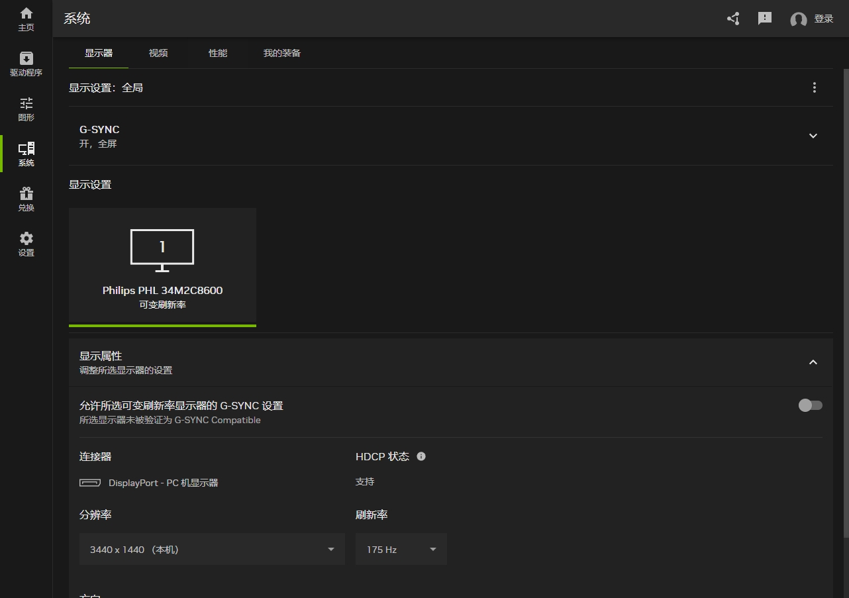Collapse the 显示属性 section

[813, 362]
